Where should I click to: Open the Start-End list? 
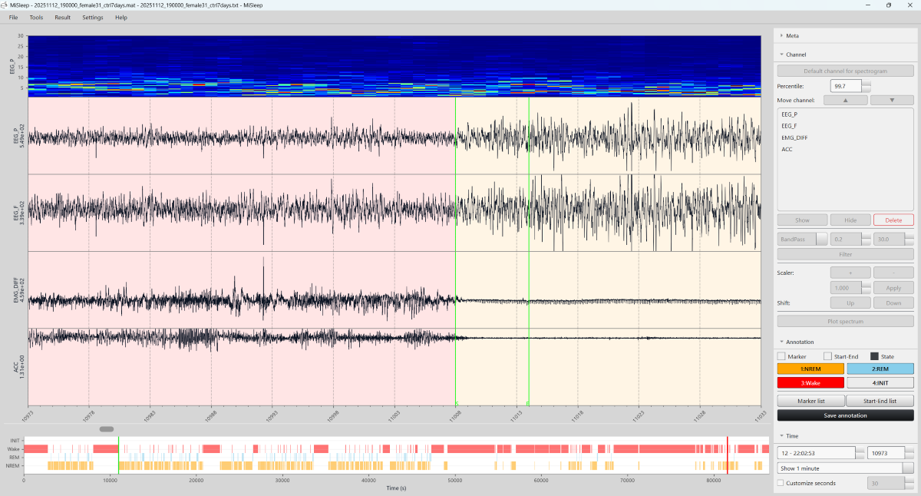[880, 401]
